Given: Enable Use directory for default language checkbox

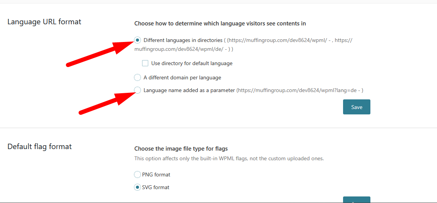Looking at the screenshot, I should (145, 63).
